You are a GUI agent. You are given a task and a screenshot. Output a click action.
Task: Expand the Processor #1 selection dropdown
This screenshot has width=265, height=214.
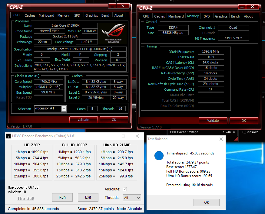click(x=64, y=109)
